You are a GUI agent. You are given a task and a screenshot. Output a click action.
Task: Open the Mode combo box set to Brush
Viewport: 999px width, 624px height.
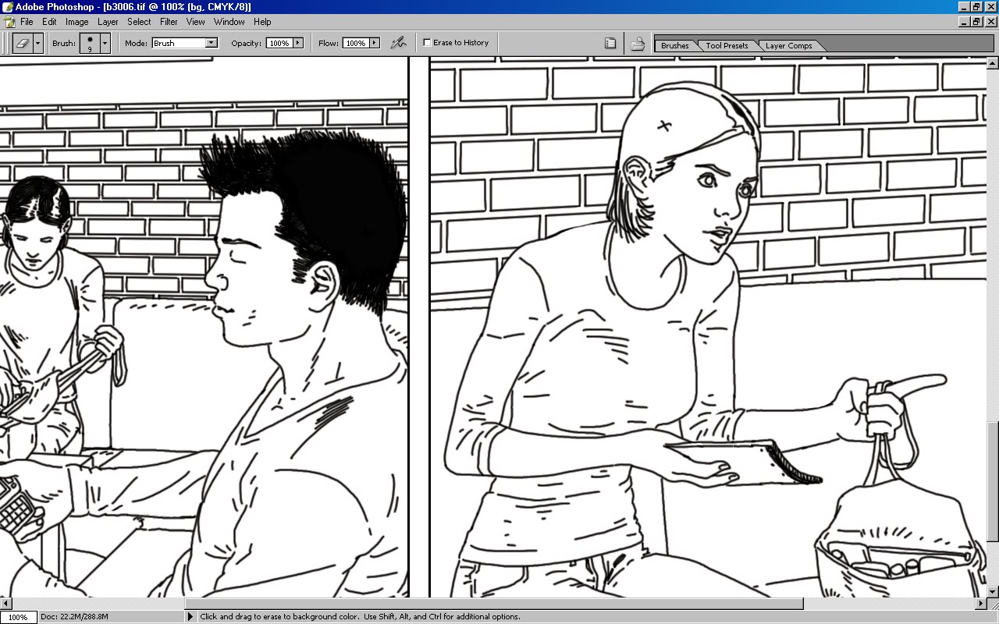coord(184,43)
